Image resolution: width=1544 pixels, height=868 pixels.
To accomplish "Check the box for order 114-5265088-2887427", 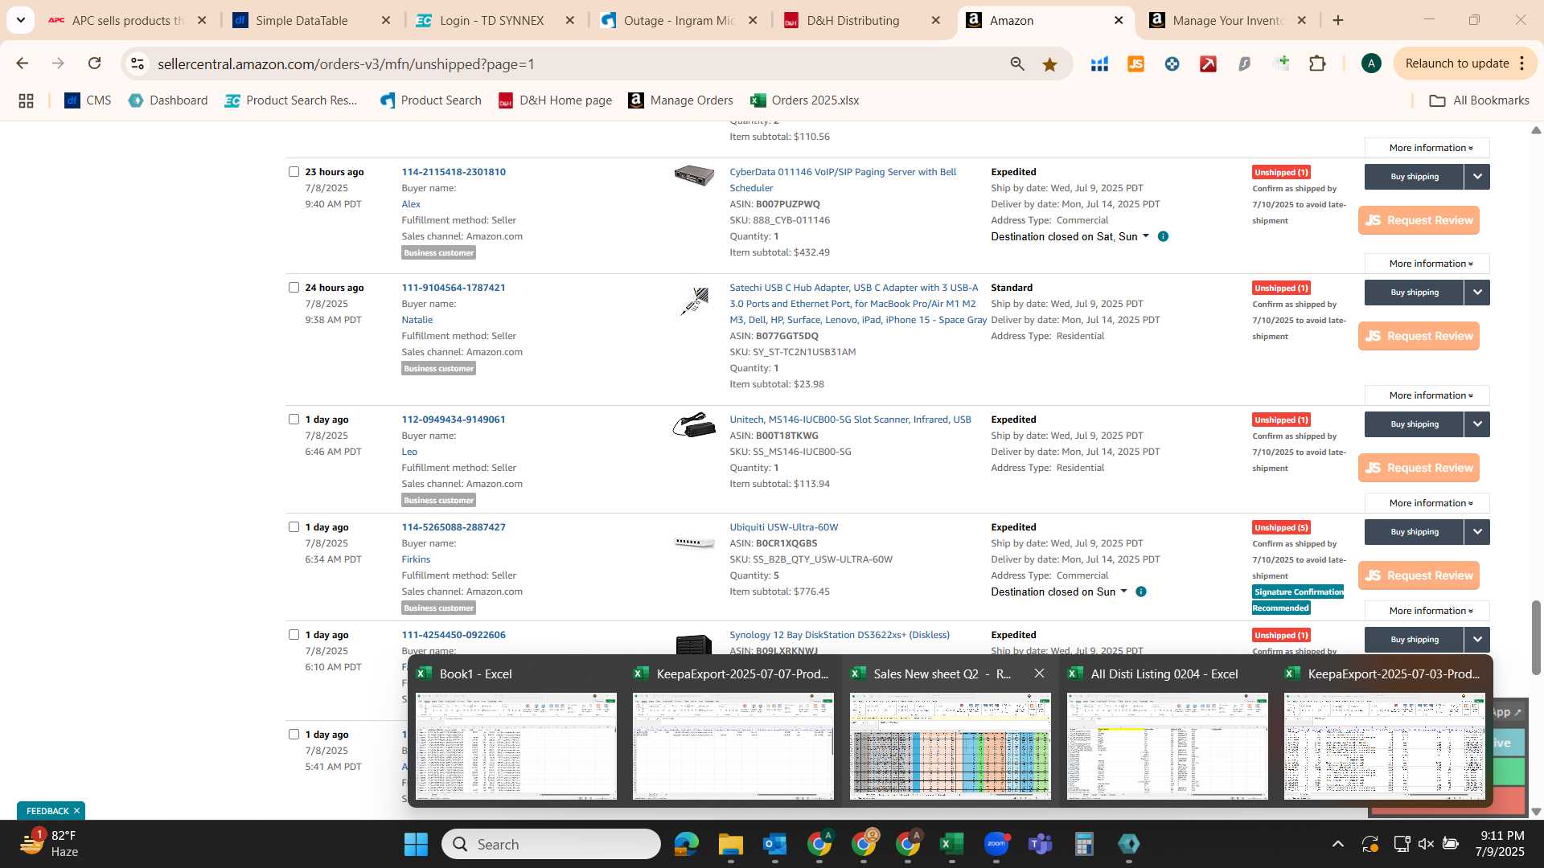I will pos(294,526).
